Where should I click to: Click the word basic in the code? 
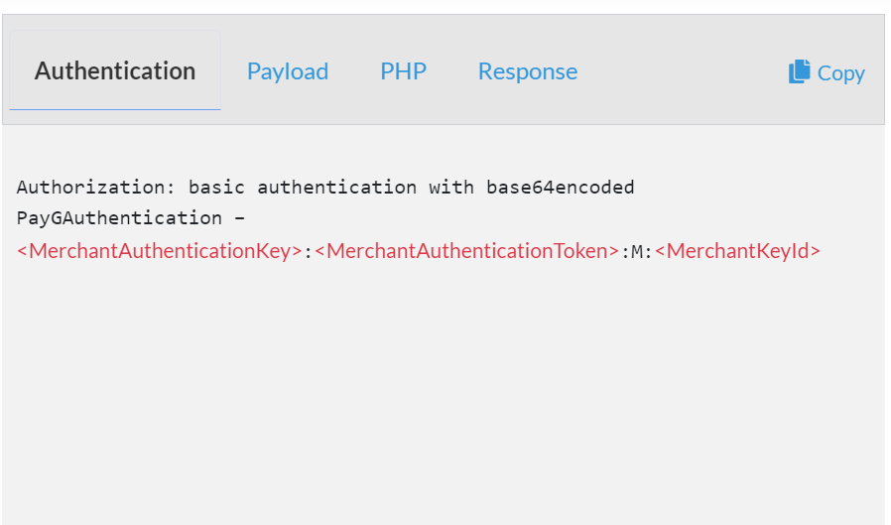[x=216, y=187]
